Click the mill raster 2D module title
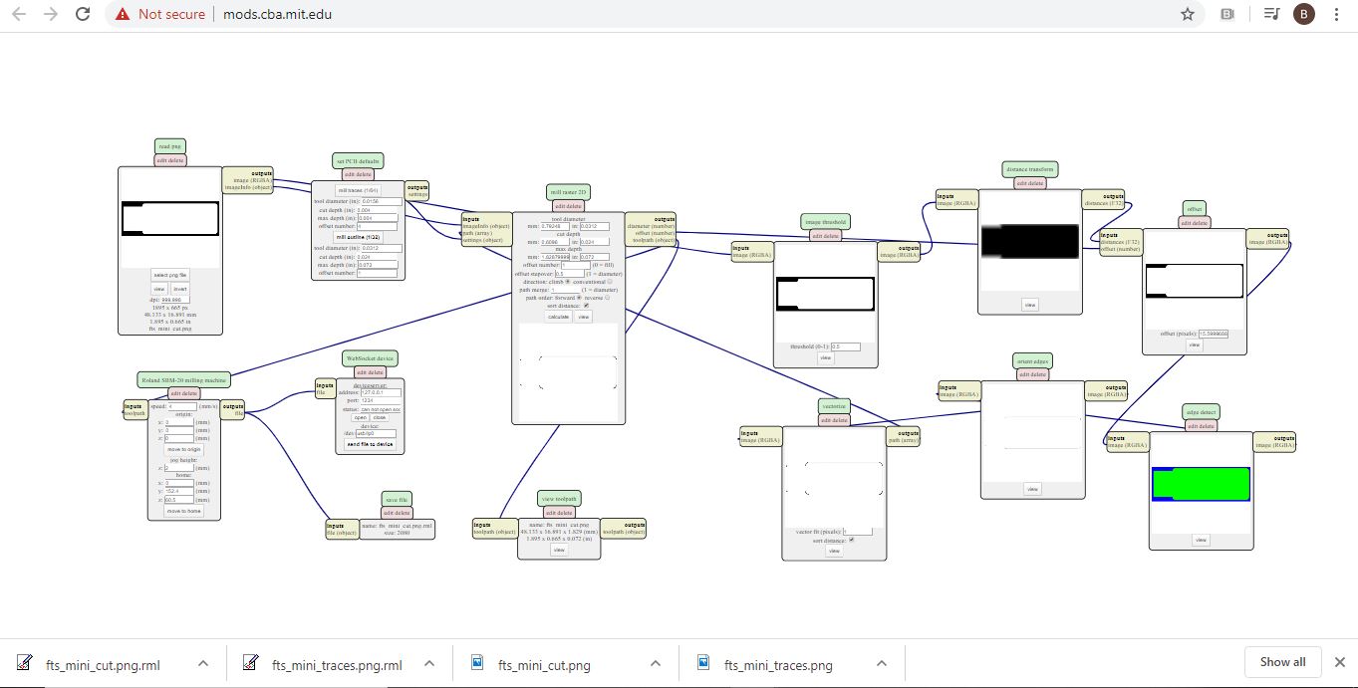 pyautogui.click(x=568, y=192)
